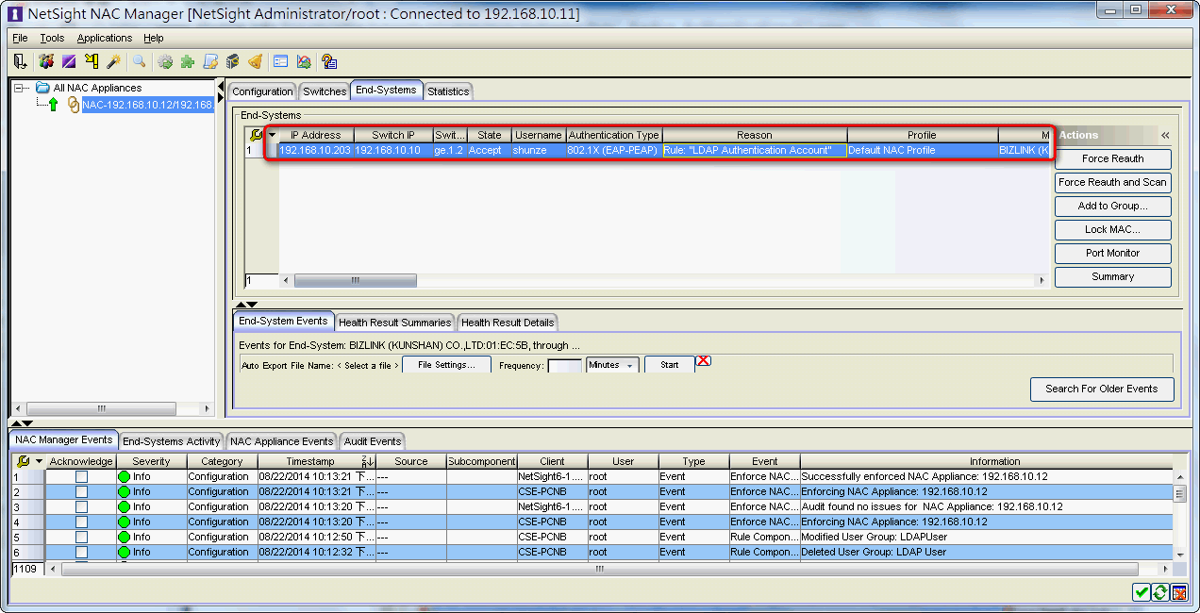Click the gear with green arrow icon
Image resolution: width=1200 pixels, height=613 pixels.
click(x=165, y=61)
